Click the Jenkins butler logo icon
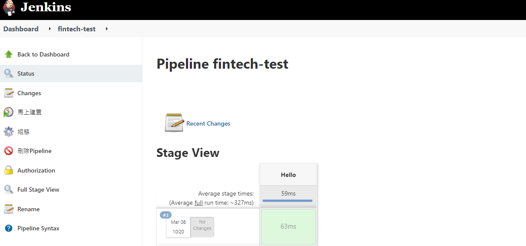The height and width of the screenshot is (246, 526). click(x=9, y=8)
